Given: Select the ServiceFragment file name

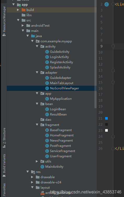Looking at the screenshot, I should coord(63,151).
